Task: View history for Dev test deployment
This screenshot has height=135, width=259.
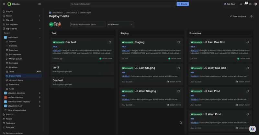Action: pyautogui.click(x=110, y=42)
